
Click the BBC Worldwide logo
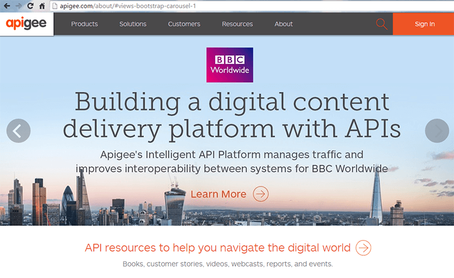pyautogui.click(x=230, y=65)
